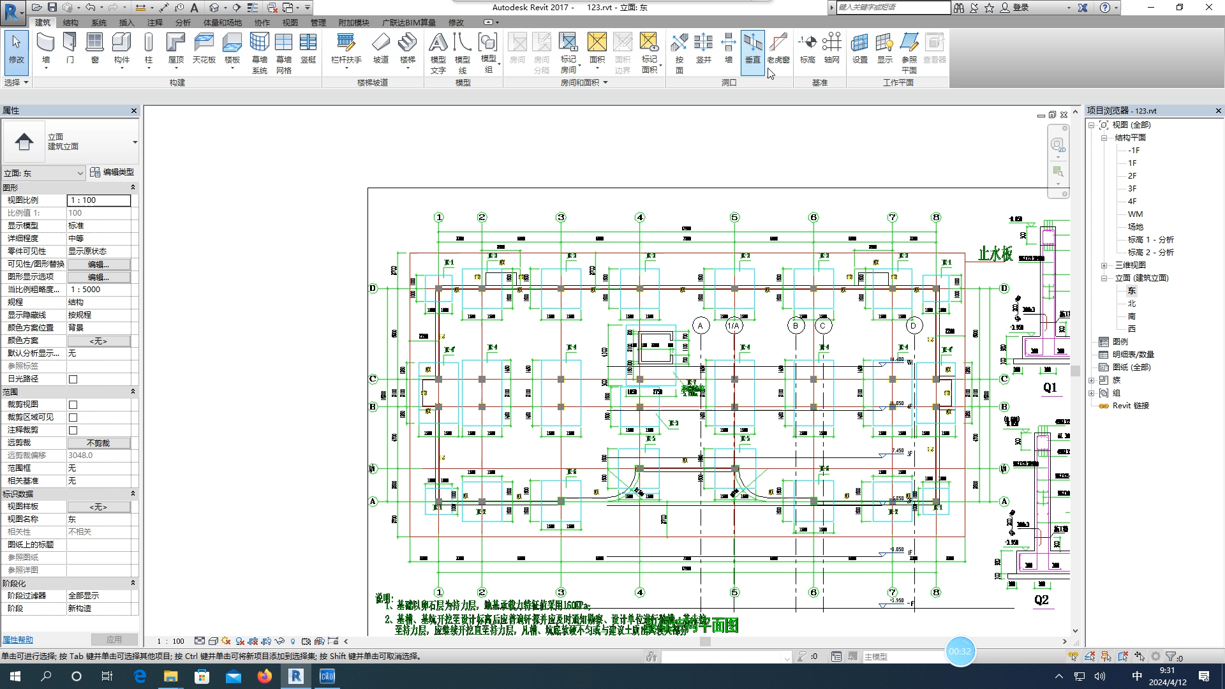
Task: Toggle Annotation Crop (注释裁剪) checkbox
Action: [73, 431]
